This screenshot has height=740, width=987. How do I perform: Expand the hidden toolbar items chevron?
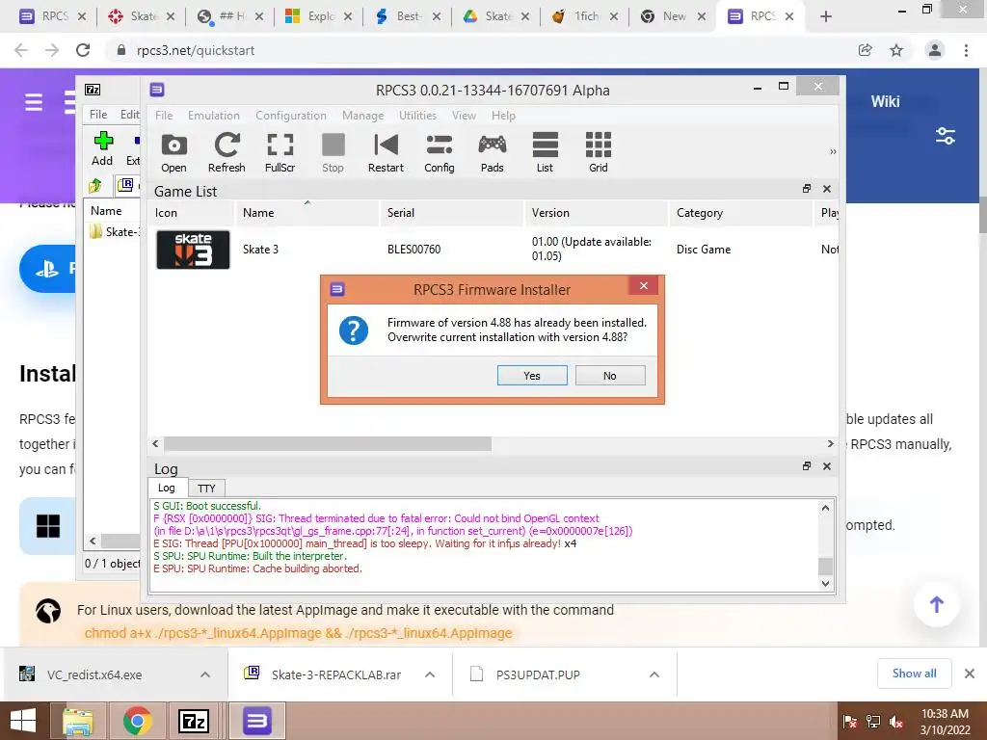pos(833,151)
